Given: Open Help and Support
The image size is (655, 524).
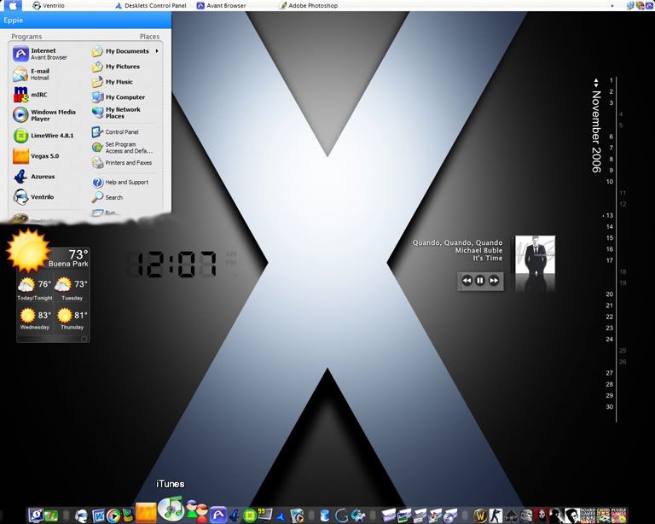Looking at the screenshot, I should tap(120, 182).
